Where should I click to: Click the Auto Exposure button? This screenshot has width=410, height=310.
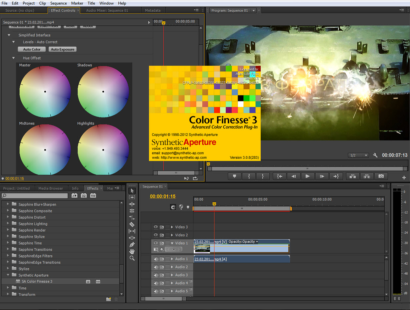pos(62,49)
